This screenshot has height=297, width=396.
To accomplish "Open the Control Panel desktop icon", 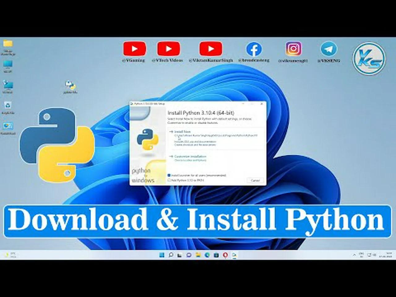I will click(8, 128).
